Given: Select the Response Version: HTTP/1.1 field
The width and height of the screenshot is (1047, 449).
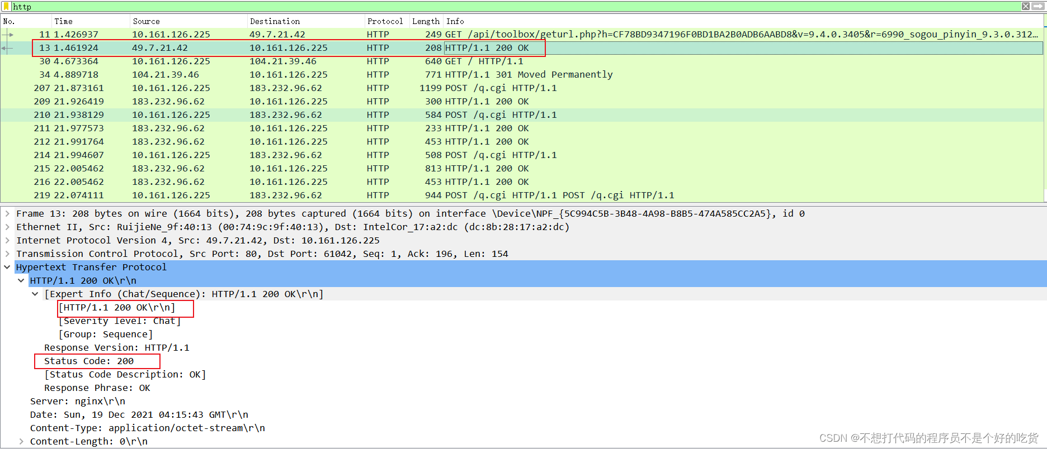Looking at the screenshot, I should point(117,348).
